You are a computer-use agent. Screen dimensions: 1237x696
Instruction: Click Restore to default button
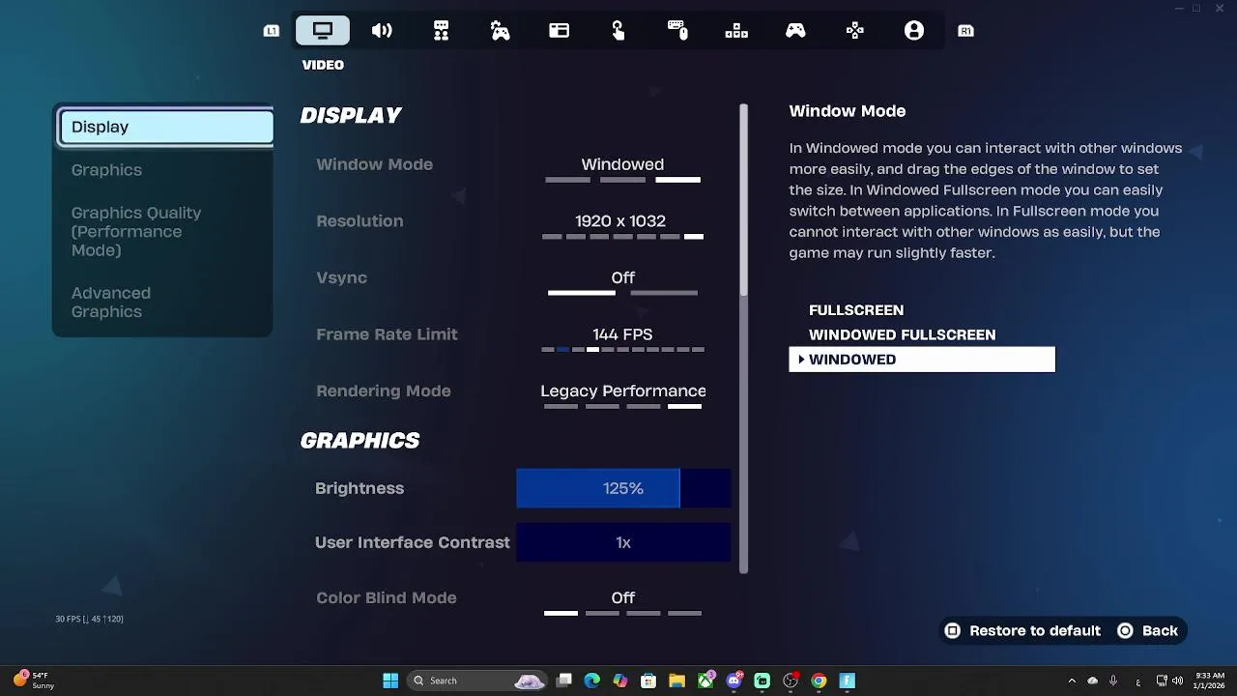click(x=1022, y=630)
